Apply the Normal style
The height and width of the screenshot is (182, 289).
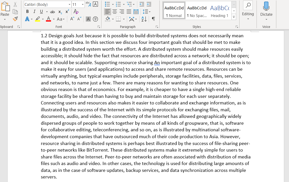tap(174, 10)
